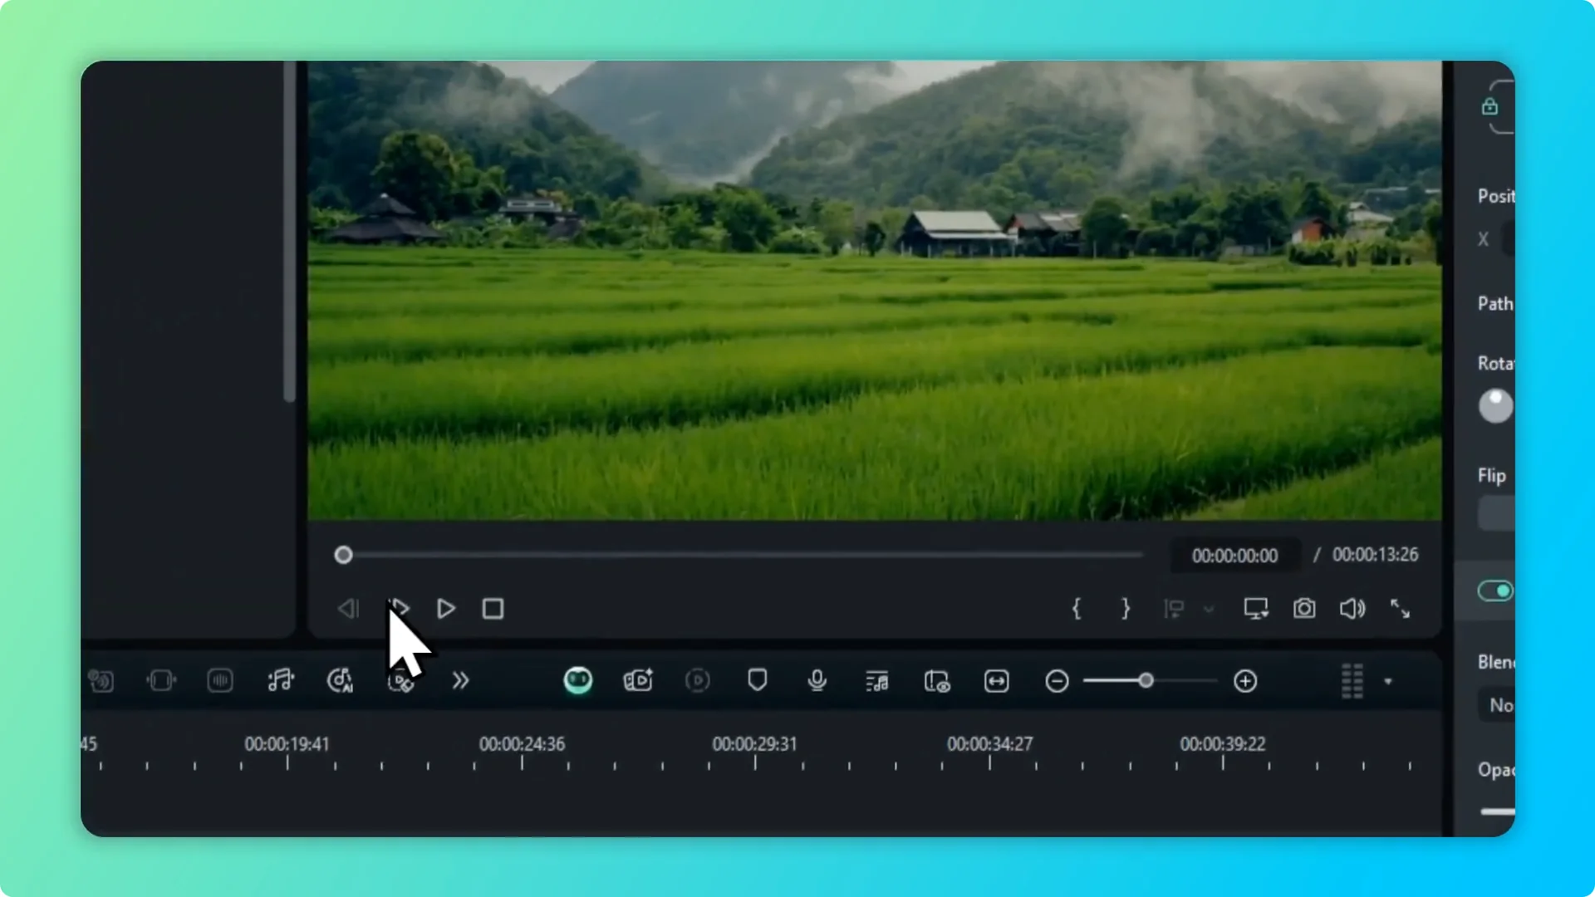The height and width of the screenshot is (897, 1595).
Task: Click the rotation dial knob
Action: [x=1495, y=406]
